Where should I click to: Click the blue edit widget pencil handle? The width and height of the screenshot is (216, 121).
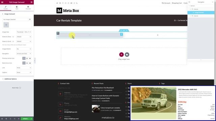click(x=122, y=34)
